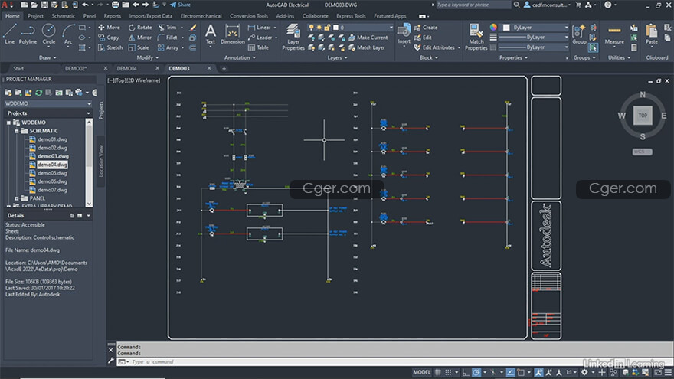Select the Stretch command
674x379 pixels.
[x=110, y=47]
